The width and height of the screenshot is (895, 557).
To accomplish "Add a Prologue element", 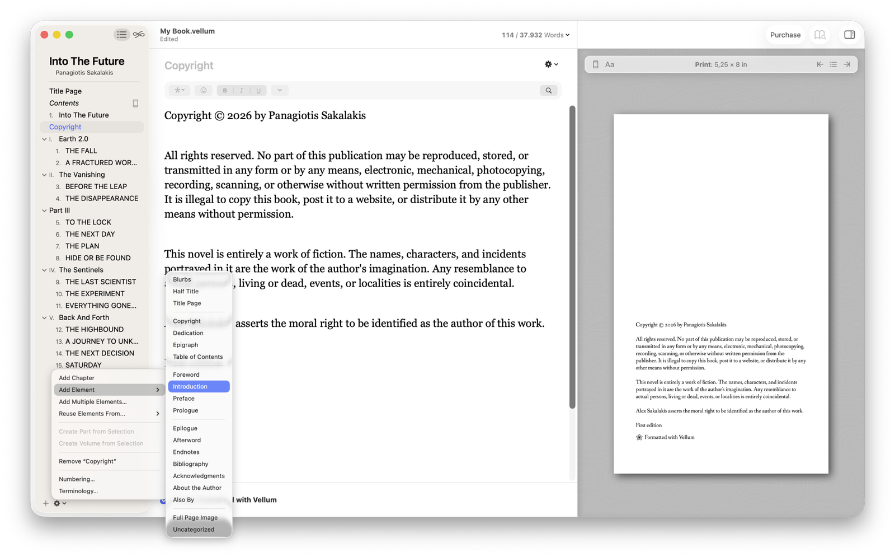I will coord(199,410).
